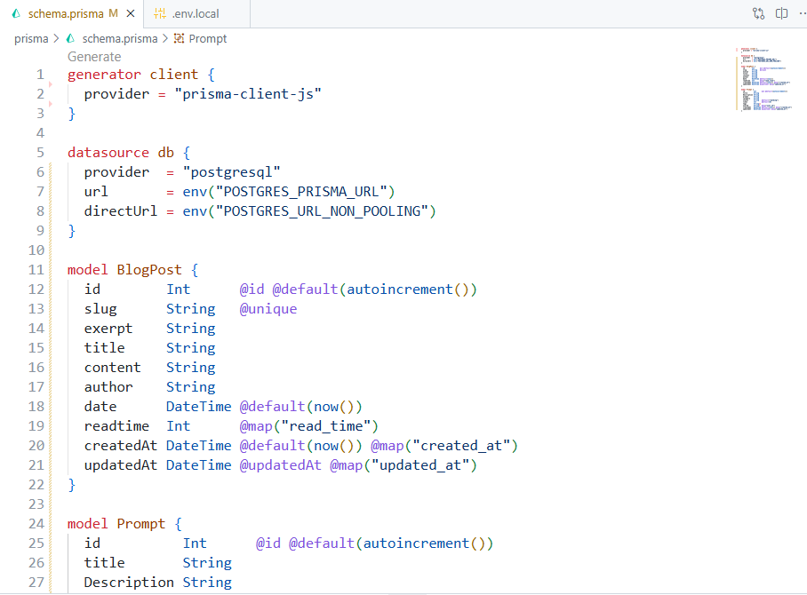The height and width of the screenshot is (595, 807).
Task: Click the sliders icon on the .env.local tab
Action: tap(160, 13)
